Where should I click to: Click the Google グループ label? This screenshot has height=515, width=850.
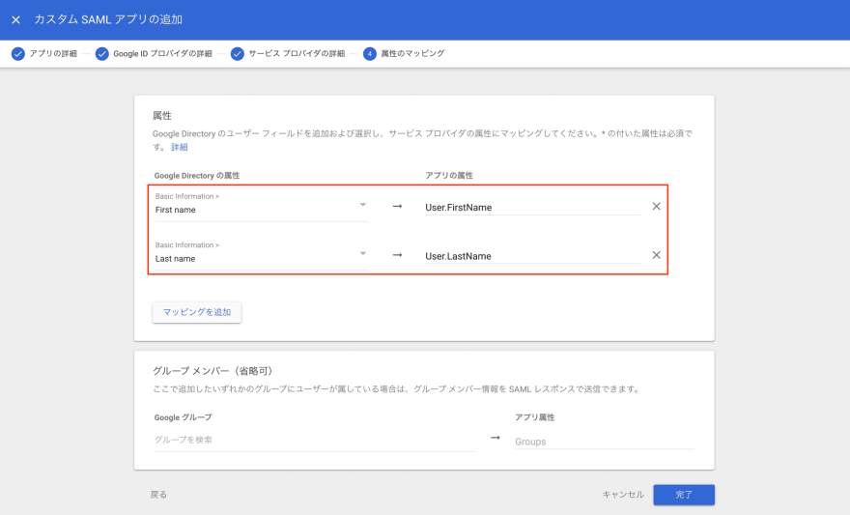pyautogui.click(x=184, y=417)
